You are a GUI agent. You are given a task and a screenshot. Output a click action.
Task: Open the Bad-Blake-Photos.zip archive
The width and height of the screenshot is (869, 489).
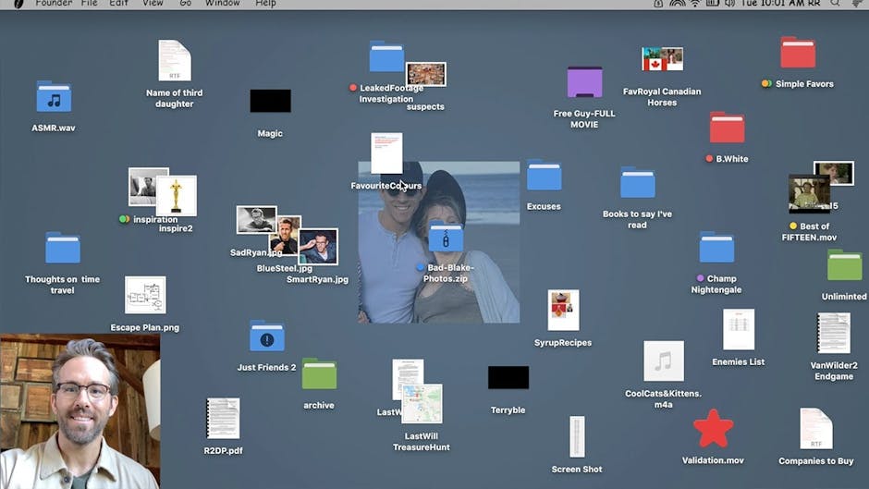(446, 237)
